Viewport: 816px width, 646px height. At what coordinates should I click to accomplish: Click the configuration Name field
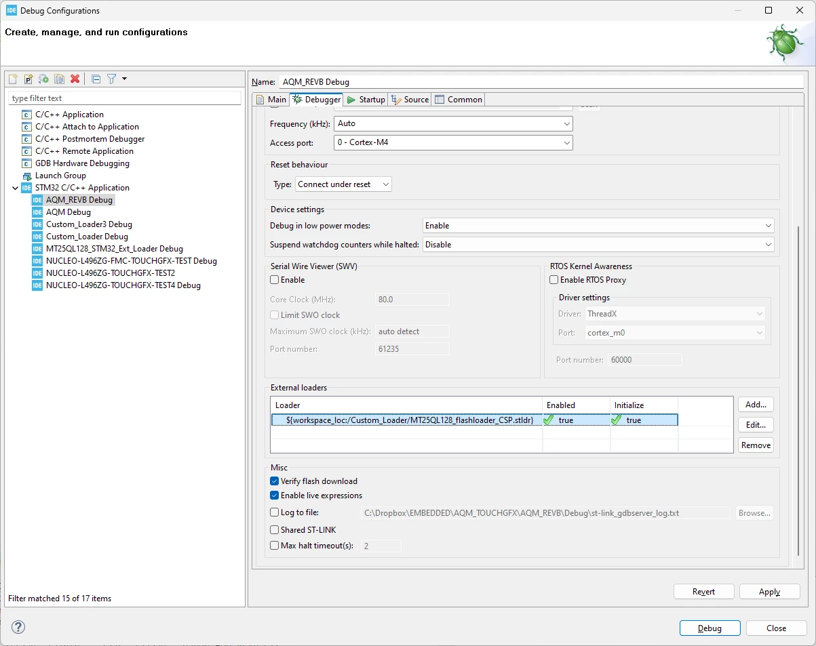(x=541, y=81)
